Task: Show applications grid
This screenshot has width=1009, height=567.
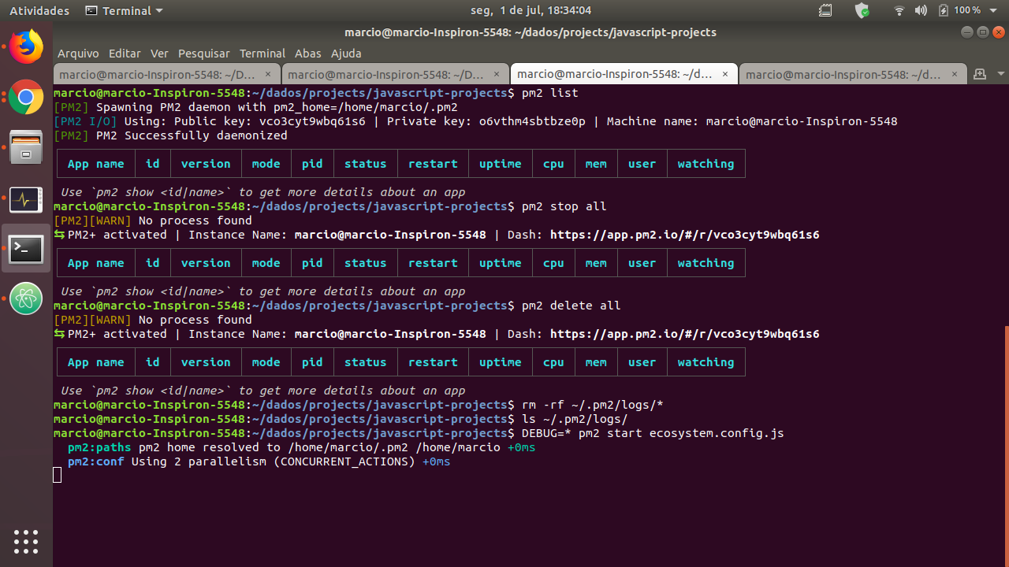Action: (26, 541)
